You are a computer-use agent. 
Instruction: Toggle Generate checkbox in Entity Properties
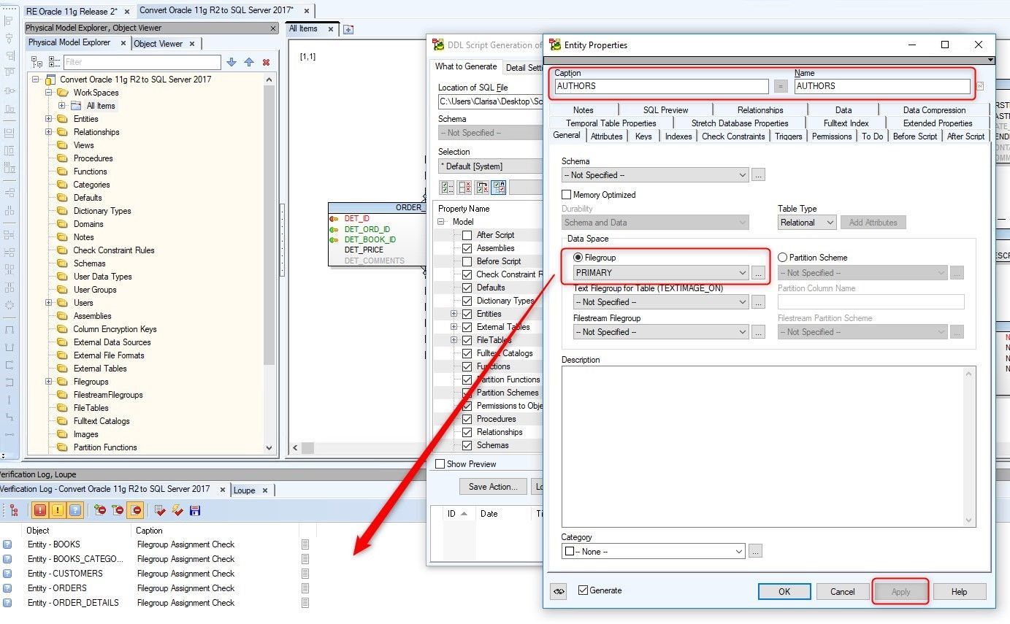583,590
